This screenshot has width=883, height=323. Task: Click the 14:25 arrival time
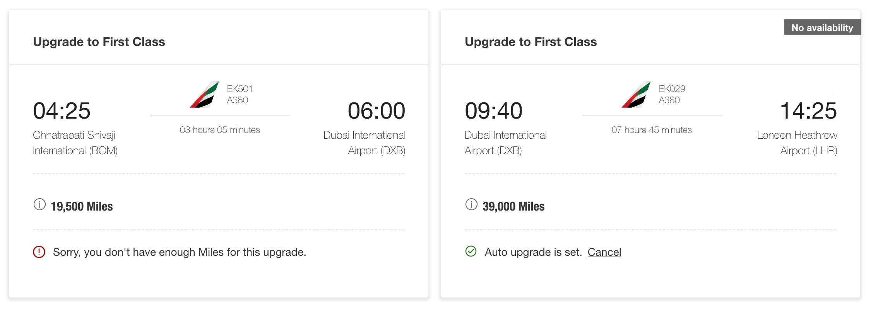tap(808, 111)
